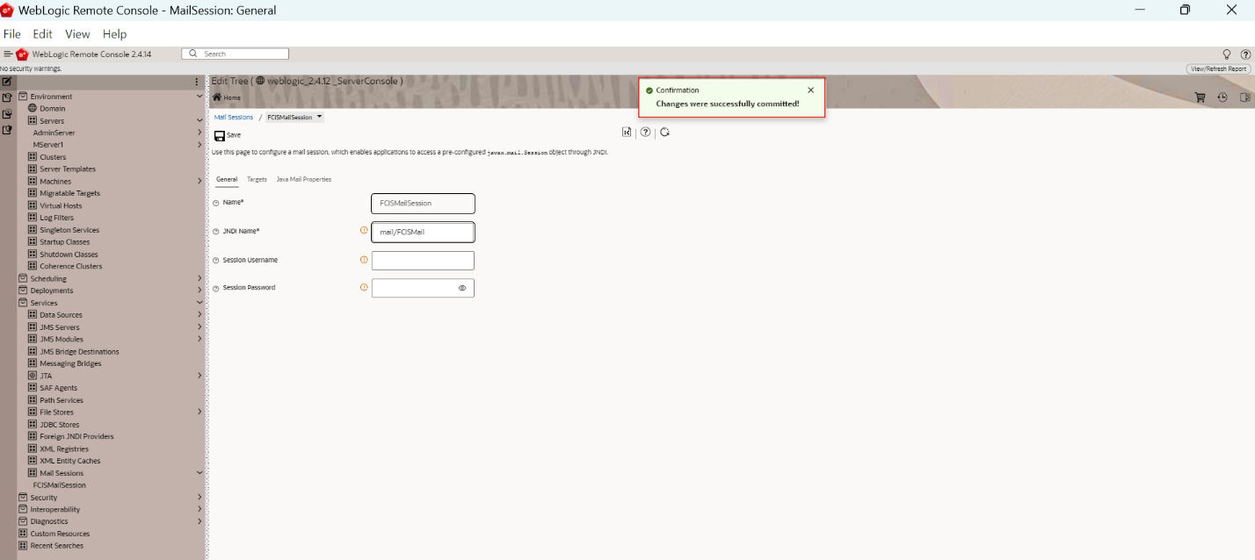Open the shopping cart icon
Viewport: 1255px width, 560px height.
[x=1201, y=97]
